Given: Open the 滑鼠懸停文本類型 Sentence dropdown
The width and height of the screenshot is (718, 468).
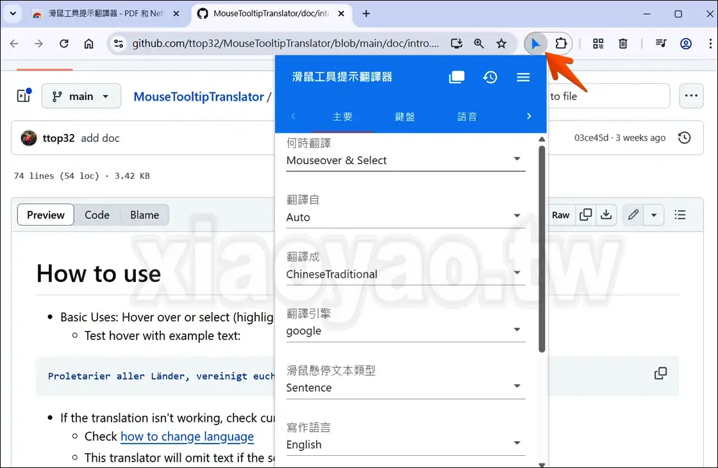Looking at the screenshot, I should coord(406,388).
